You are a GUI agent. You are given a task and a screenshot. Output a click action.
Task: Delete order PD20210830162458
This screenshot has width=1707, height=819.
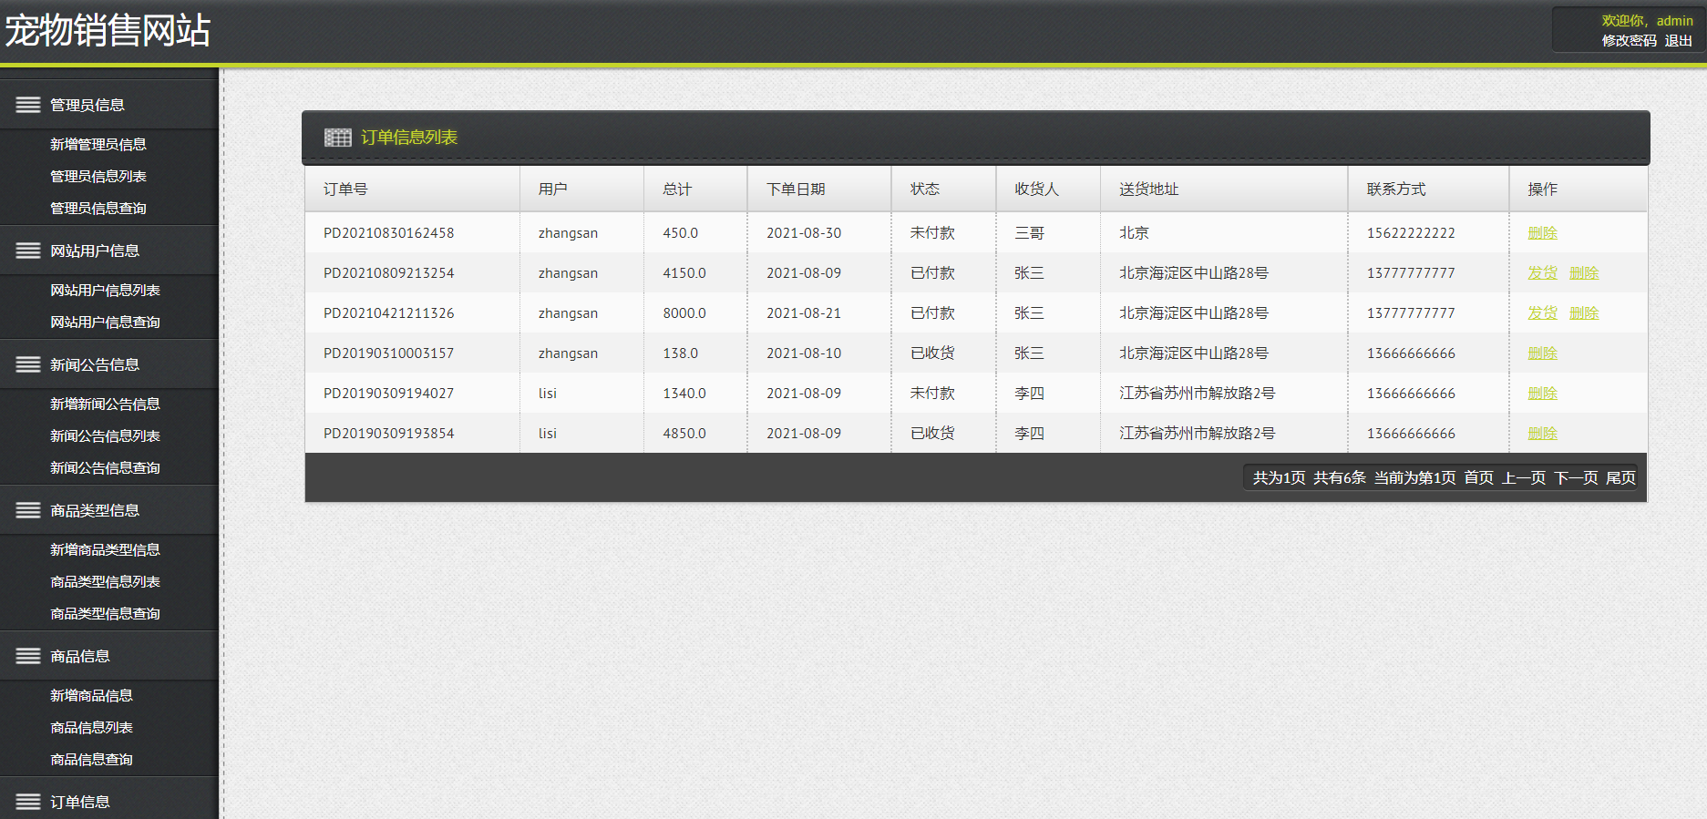point(1542,233)
